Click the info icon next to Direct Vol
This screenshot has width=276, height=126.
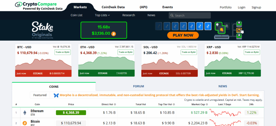click(x=115, y=104)
